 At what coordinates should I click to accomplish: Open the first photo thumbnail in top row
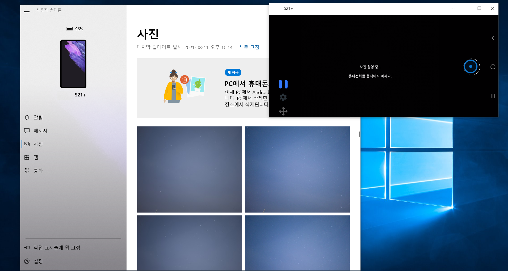[x=190, y=169]
